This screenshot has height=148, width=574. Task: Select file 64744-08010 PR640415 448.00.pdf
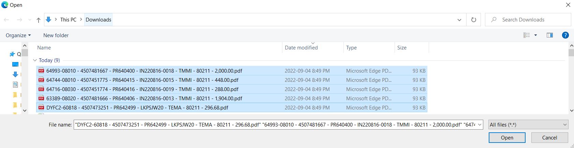tap(232, 80)
